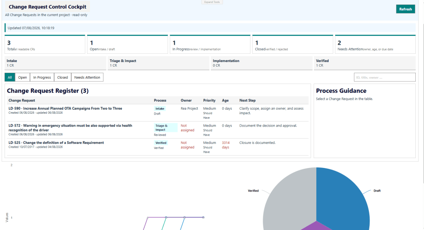424x230 pixels.
Task: Choose the Implementation stage tile
Action: point(262,63)
